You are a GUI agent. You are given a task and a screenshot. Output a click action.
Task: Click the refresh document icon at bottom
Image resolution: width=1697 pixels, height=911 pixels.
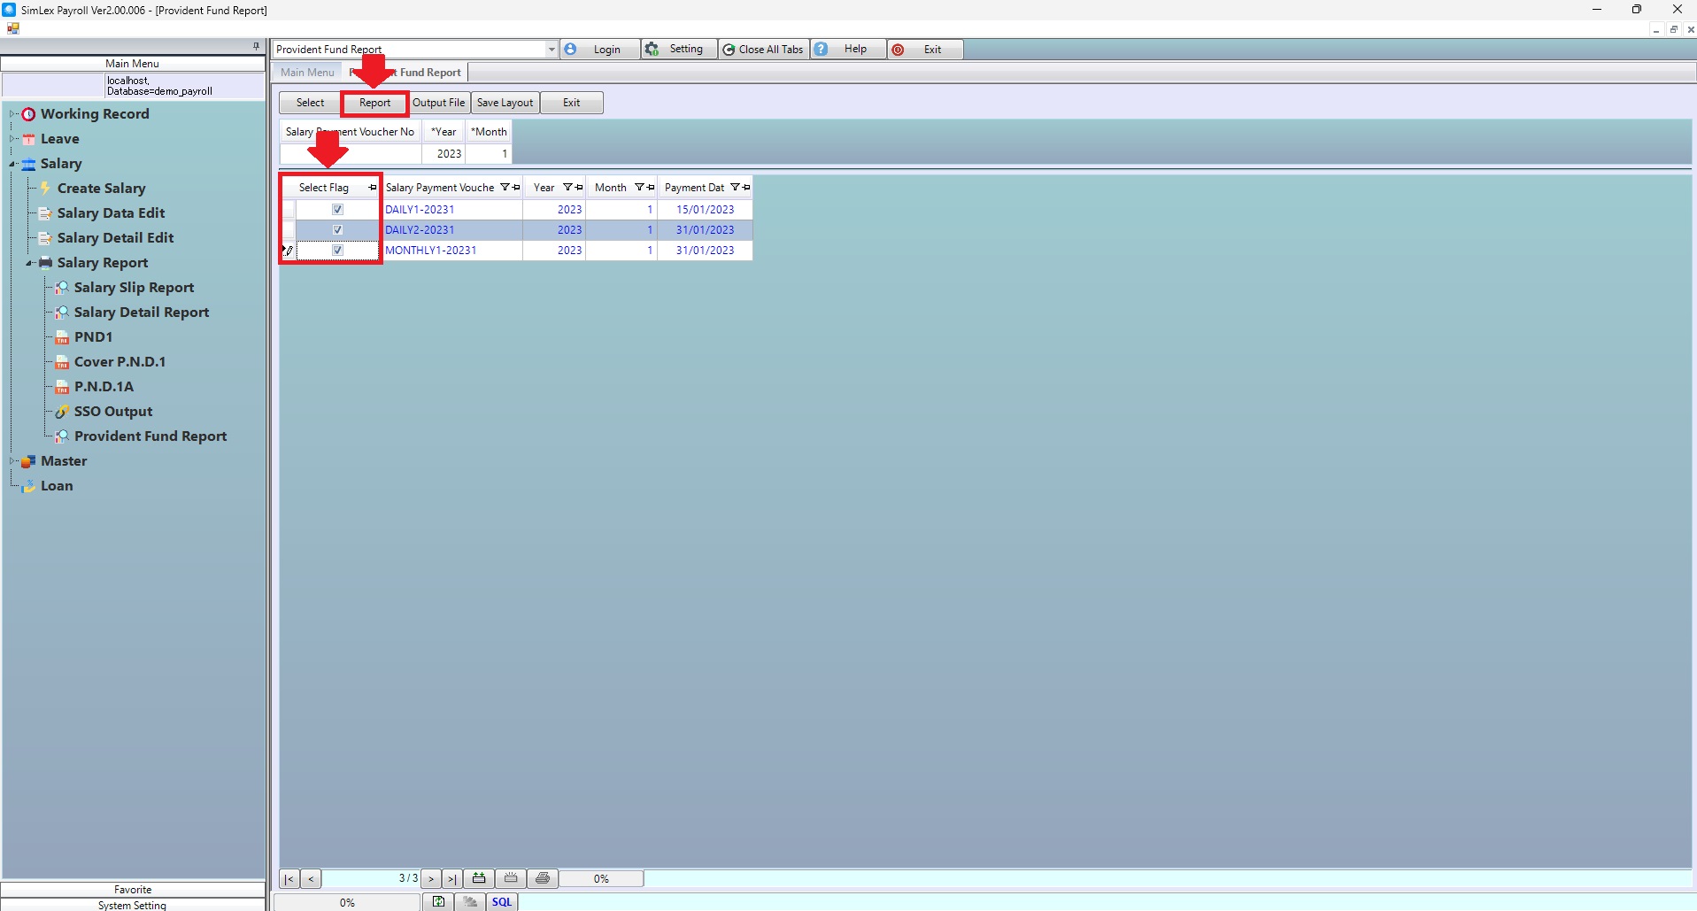click(438, 901)
